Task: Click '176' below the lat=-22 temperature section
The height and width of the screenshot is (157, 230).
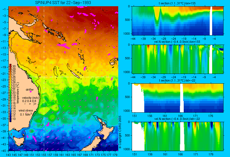Action: 211,116
